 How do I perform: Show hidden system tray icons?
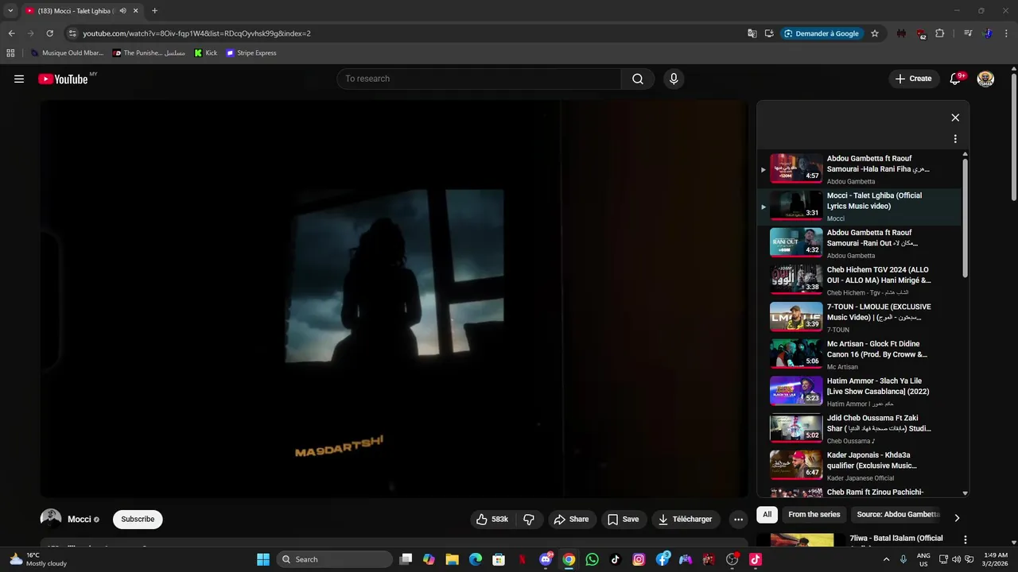[x=886, y=559]
